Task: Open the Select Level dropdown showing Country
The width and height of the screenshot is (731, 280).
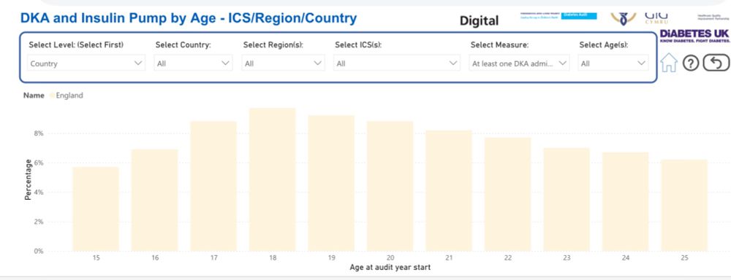Action: pyautogui.click(x=86, y=63)
